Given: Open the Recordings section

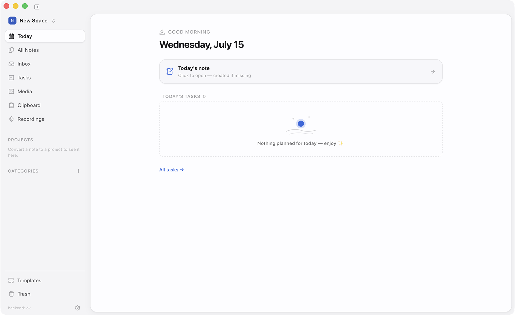Looking at the screenshot, I should click(45, 119).
